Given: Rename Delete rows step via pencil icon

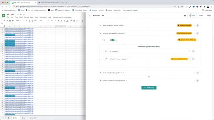Looking at the screenshot, I should tap(126, 81).
